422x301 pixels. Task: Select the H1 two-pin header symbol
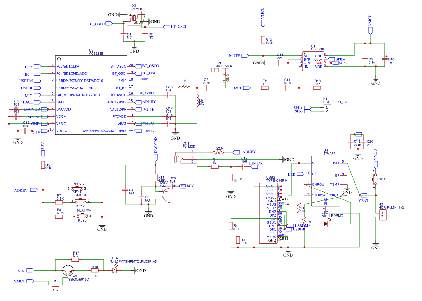[x=327, y=109]
